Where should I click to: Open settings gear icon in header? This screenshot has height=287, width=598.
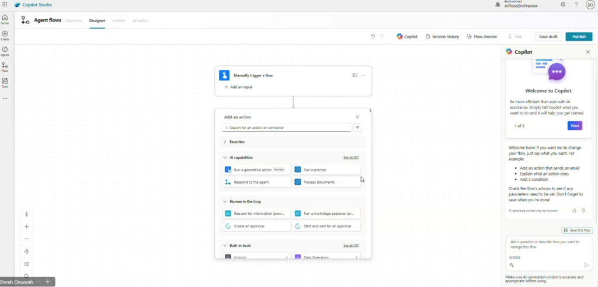click(x=563, y=5)
